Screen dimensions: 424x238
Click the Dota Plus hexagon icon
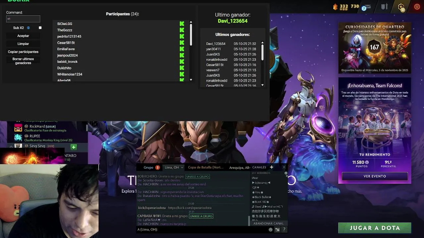coord(401,7)
